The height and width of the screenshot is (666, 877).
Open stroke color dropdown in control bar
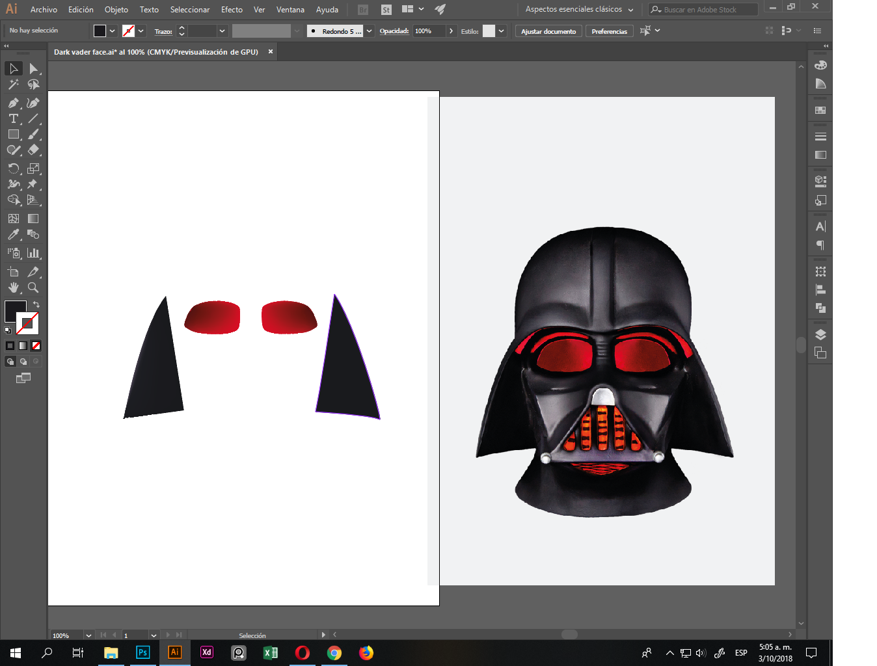click(x=141, y=31)
